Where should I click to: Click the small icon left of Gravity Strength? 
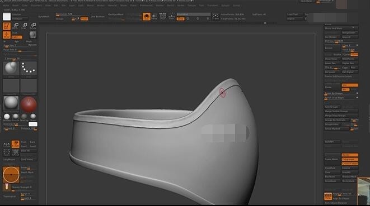[x=7, y=187]
